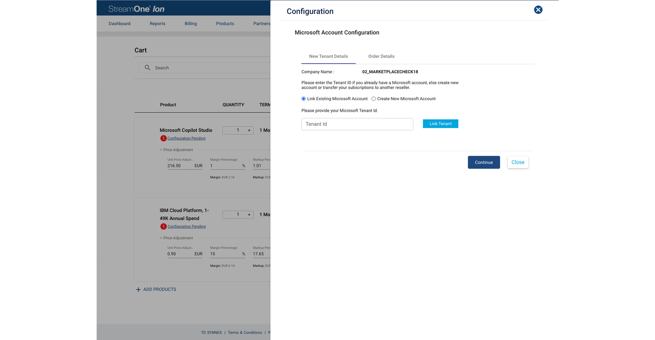Open Configuration Pending link for Copilot Studio
Image resolution: width=655 pixels, height=340 pixels.
point(186,138)
